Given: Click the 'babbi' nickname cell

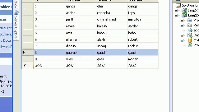Looking at the screenshot, I should pyautogui.click(x=143, y=33).
